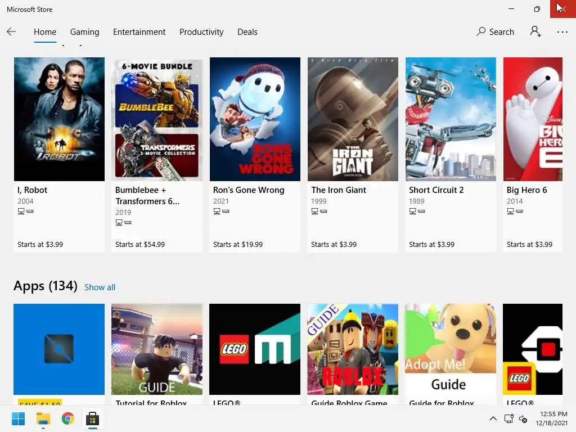The height and width of the screenshot is (432, 576).
Task: Click the 2004 year under I, Robot
Action: 25,201
